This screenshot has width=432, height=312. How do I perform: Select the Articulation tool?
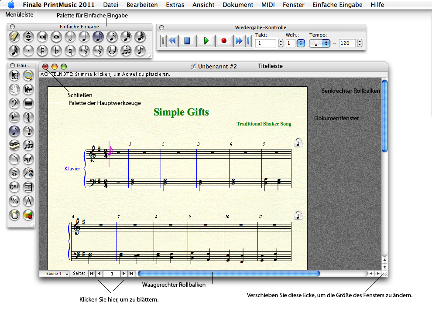tap(14, 173)
